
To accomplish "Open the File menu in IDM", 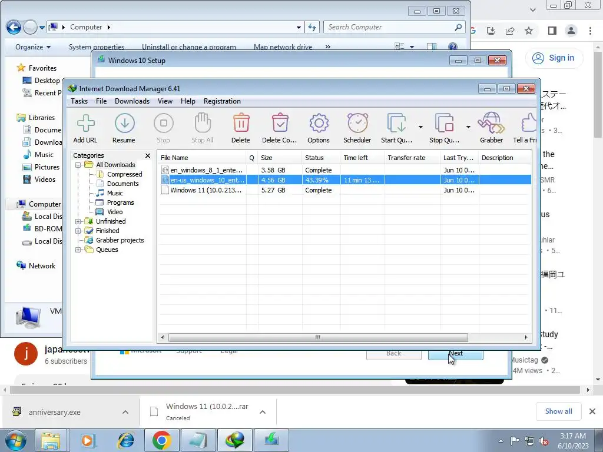I will tap(101, 101).
